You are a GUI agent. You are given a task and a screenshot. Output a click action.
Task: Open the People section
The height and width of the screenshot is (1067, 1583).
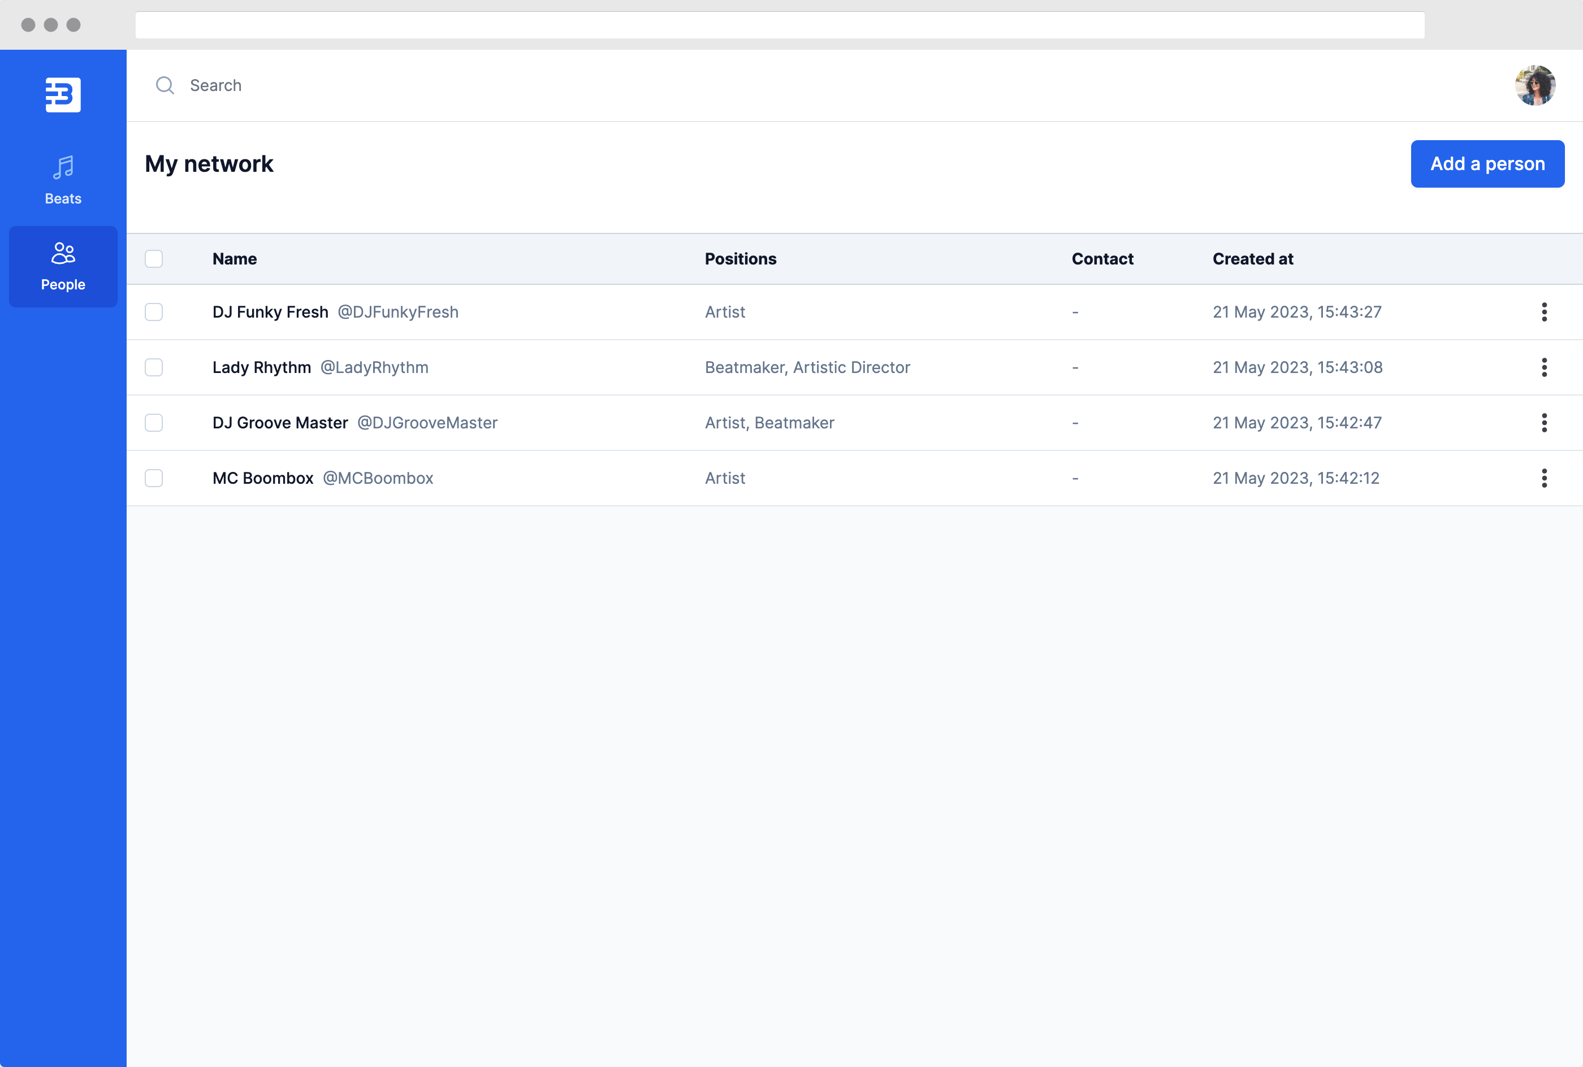[x=63, y=266]
